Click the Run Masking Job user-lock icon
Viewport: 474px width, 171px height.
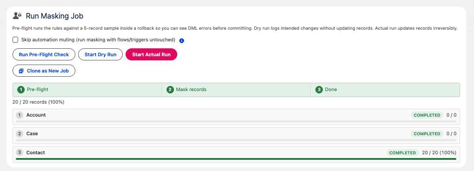[x=17, y=15]
